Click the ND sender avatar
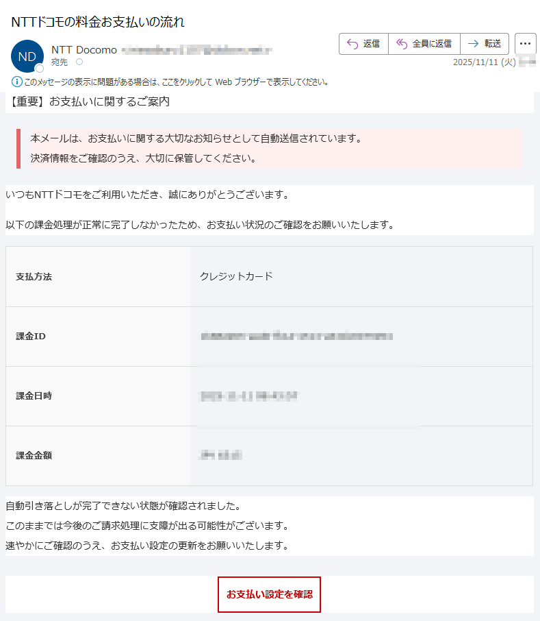Viewport: 540px width, 621px height. pyautogui.click(x=27, y=56)
